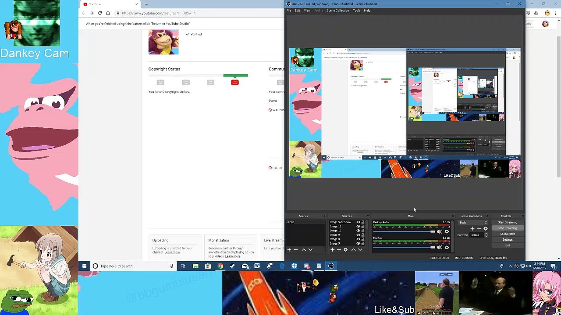Click Stop Recording in OBS Controls

508,228
